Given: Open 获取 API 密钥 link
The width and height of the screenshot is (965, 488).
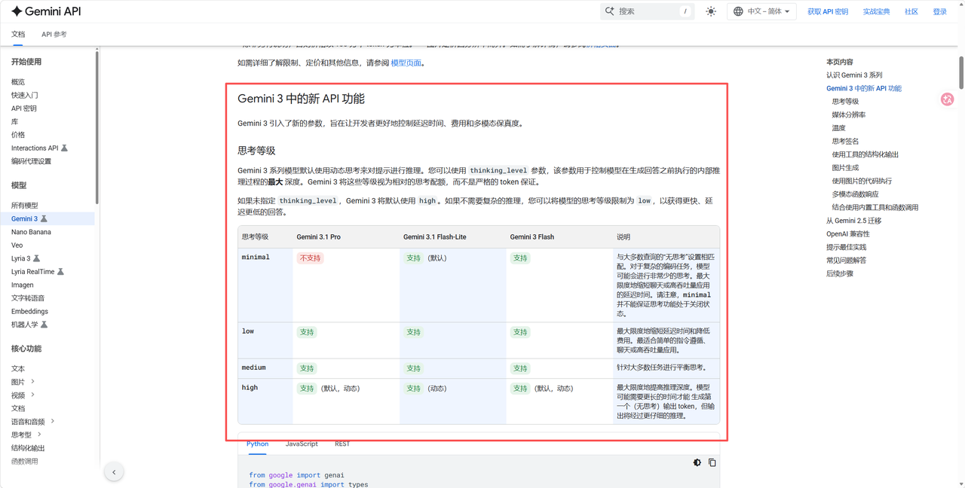Looking at the screenshot, I should click(x=828, y=11).
